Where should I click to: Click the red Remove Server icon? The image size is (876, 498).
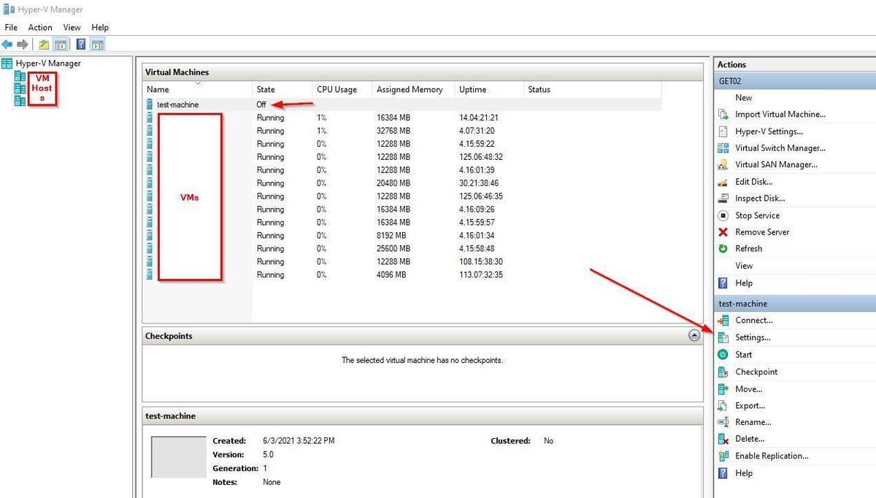click(x=723, y=232)
